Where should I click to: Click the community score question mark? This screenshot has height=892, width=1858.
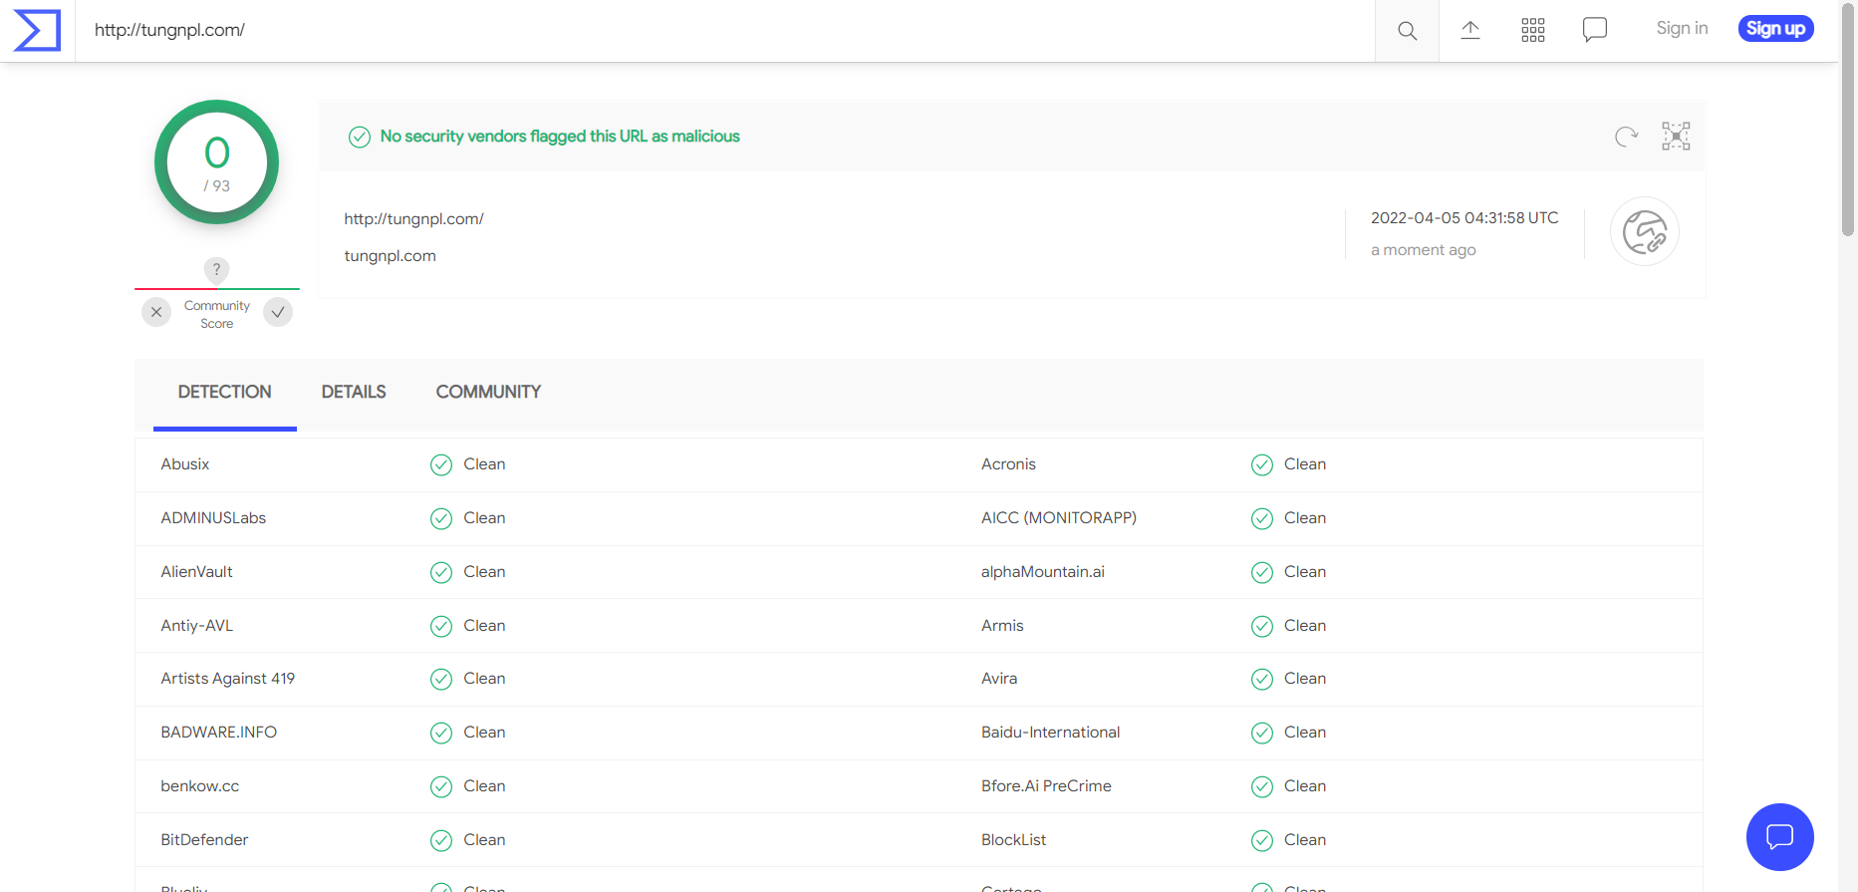(216, 269)
